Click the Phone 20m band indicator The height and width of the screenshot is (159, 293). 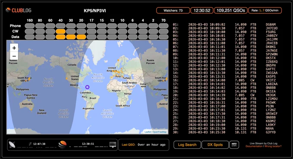(x=81, y=26)
